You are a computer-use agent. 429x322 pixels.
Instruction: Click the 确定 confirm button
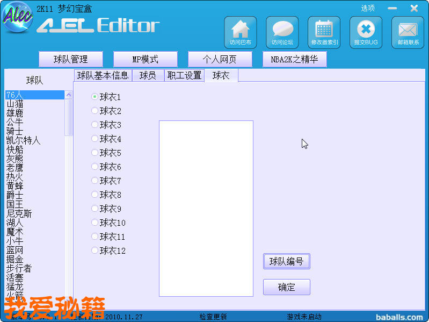tap(286, 287)
